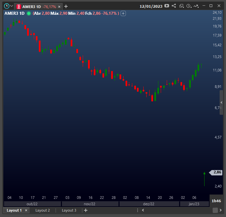Open the clock period settings icon
This screenshot has width=226, height=217.
189,6
